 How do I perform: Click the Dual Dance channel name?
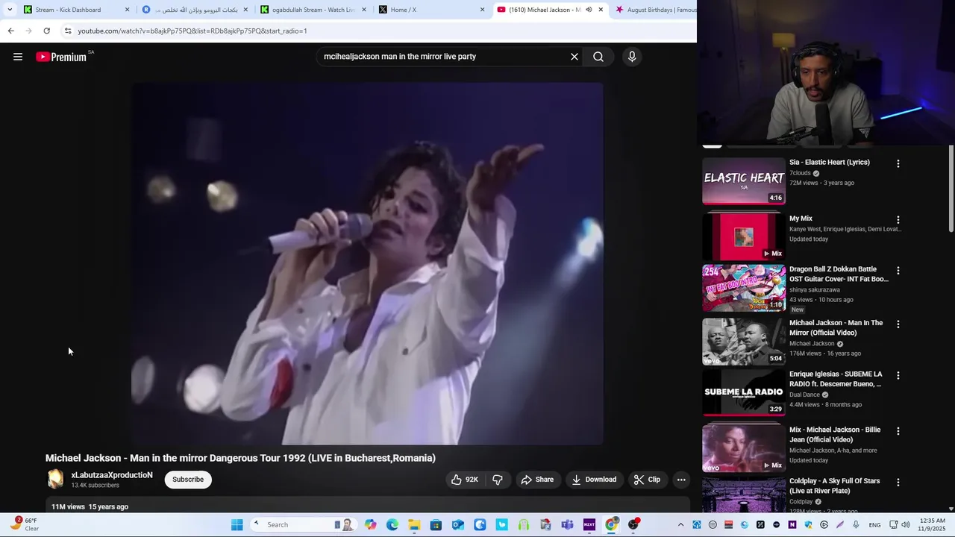pyautogui.click(x=804, y=395)
